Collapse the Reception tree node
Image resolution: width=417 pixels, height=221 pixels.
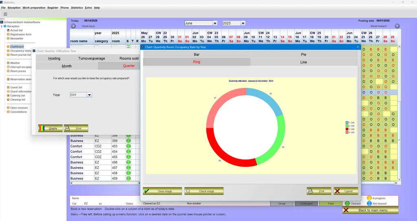[x=2, y=26]
